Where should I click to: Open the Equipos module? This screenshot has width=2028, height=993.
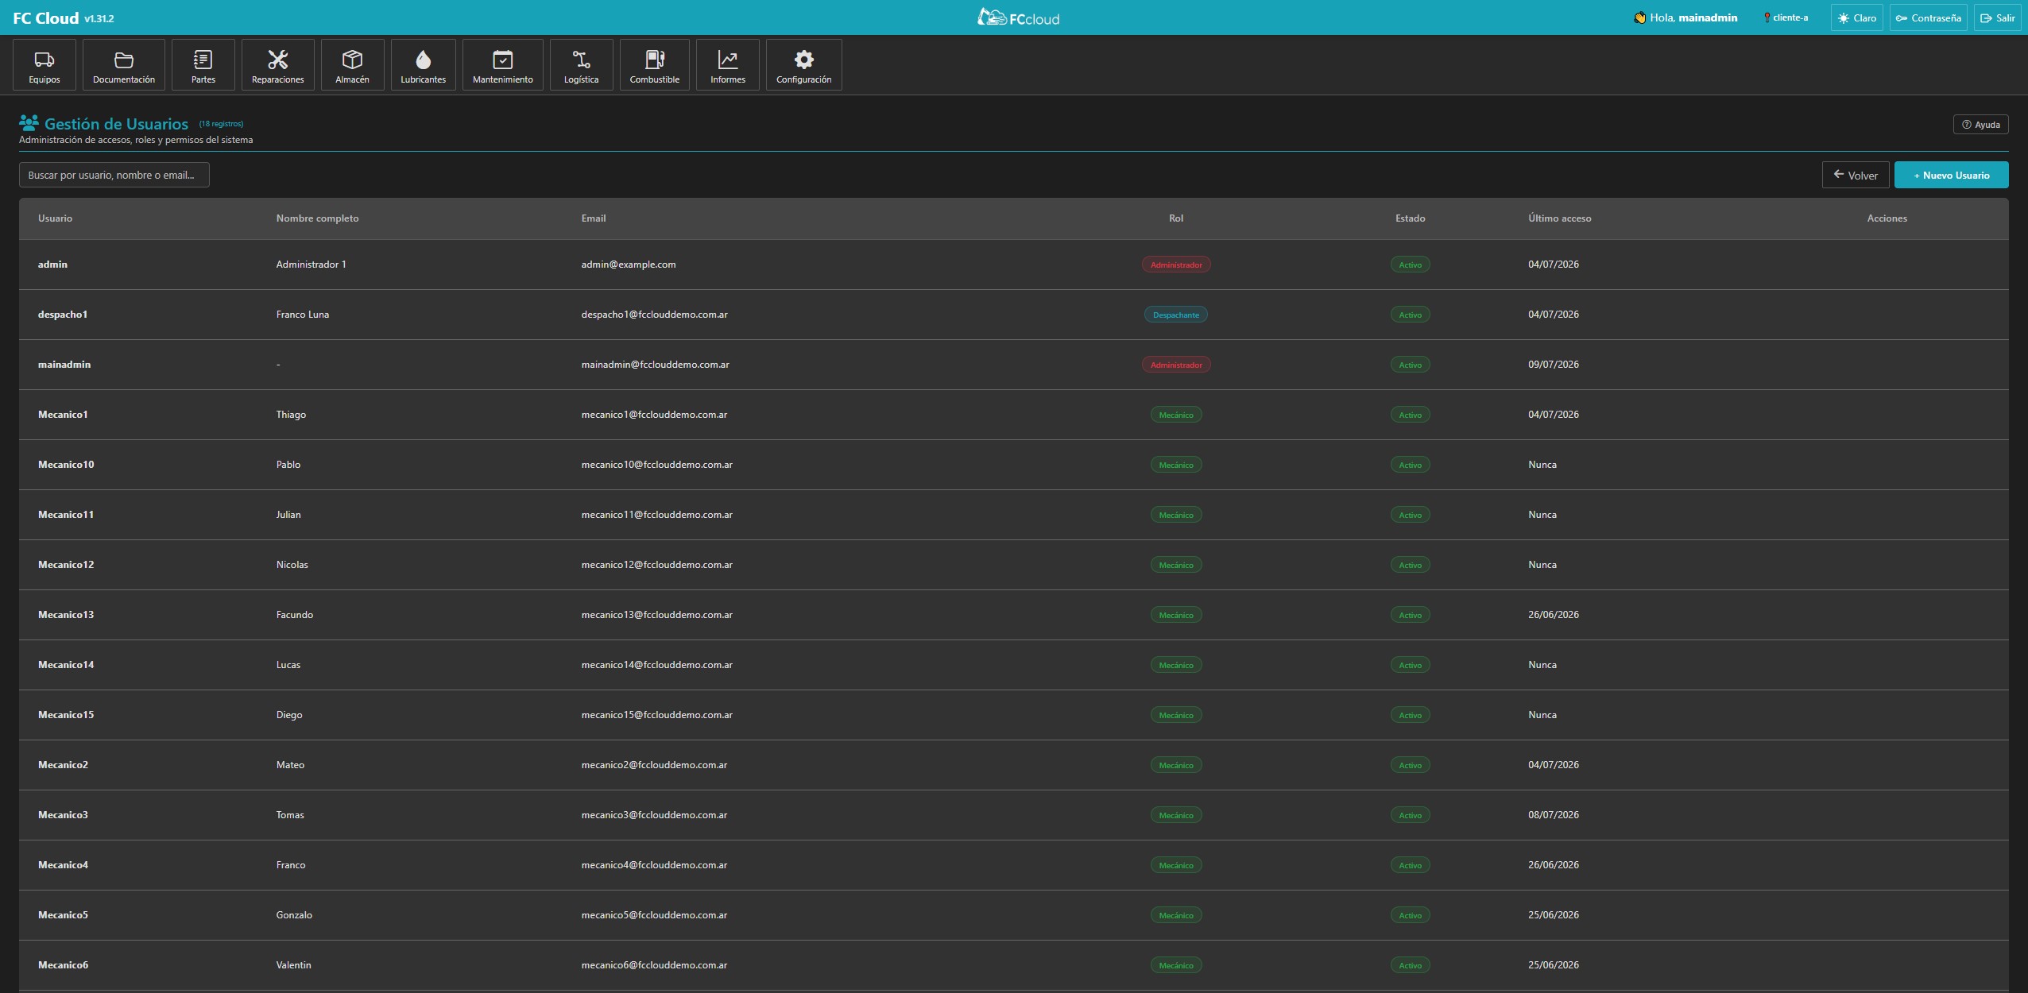45,65
